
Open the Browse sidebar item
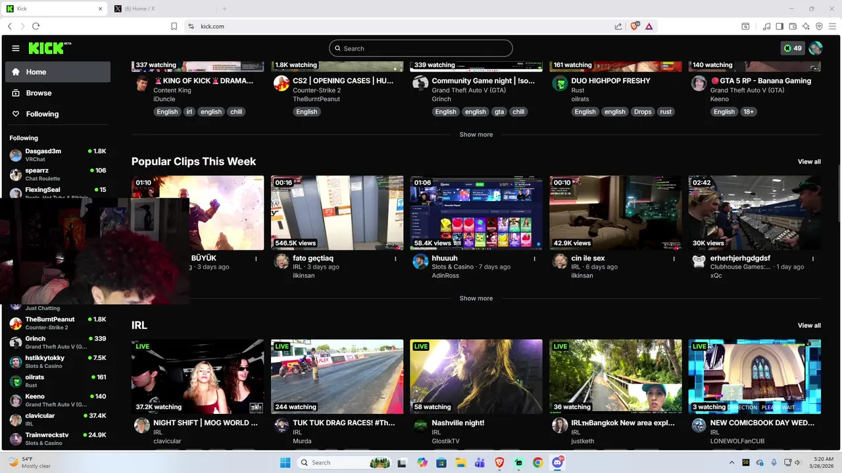click(x=58, y=93)
